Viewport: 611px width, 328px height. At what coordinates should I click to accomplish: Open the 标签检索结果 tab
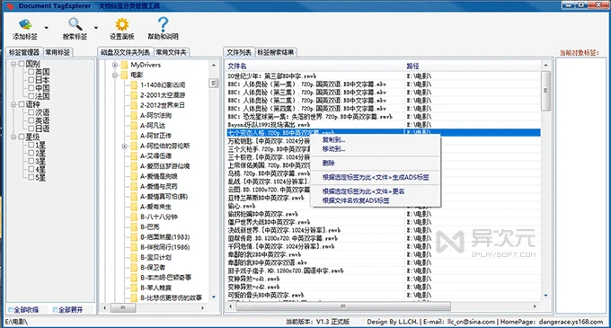(276, 52)
